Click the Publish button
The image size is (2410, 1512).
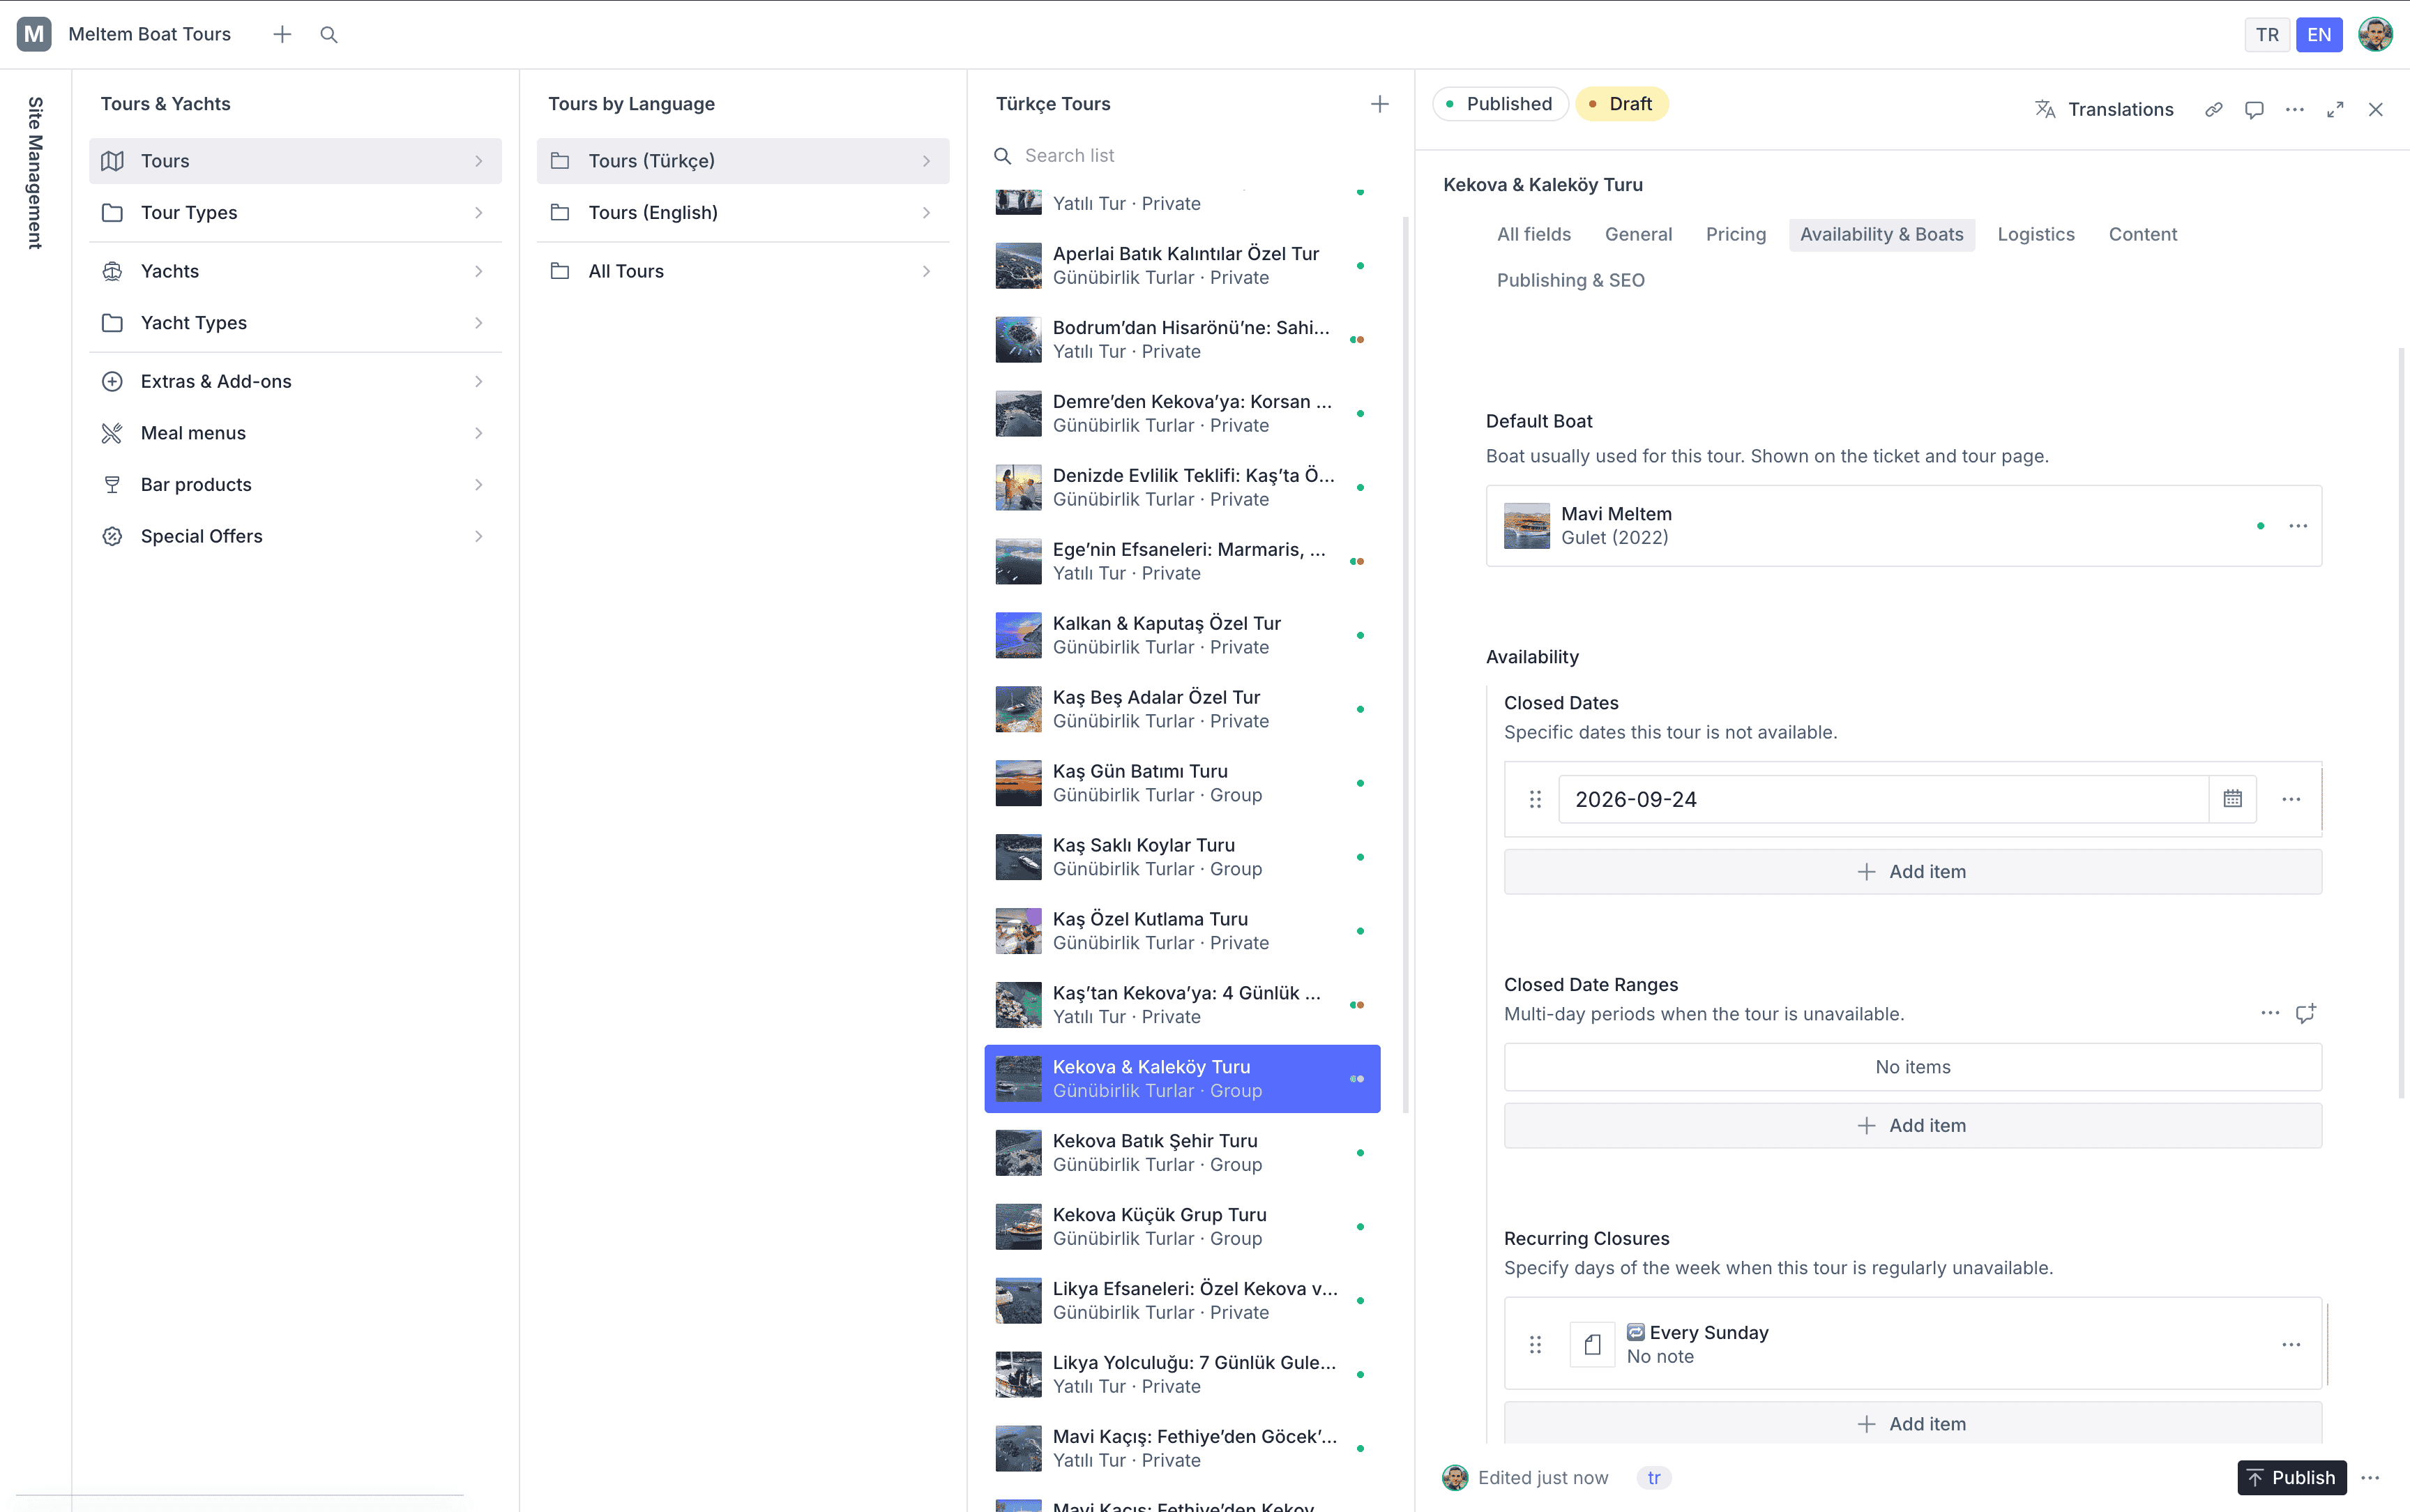tap(2291, 1478)
